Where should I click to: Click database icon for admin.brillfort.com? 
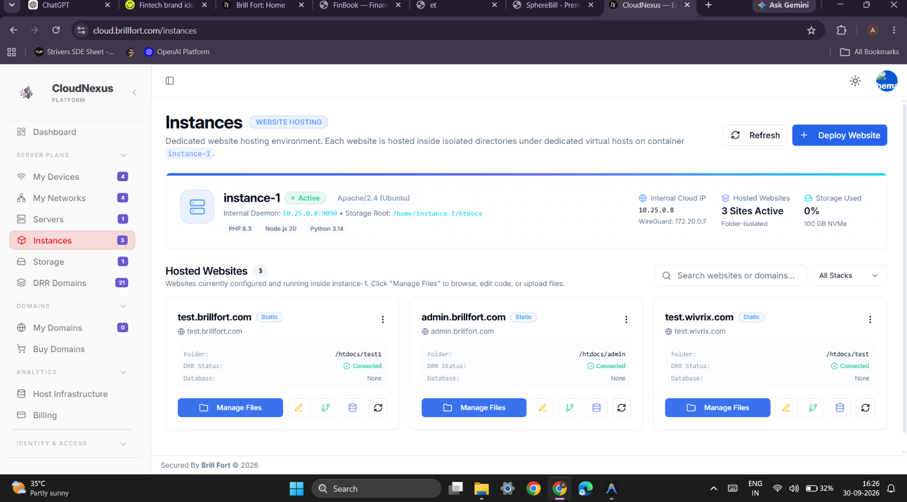click(x=596, y=408)
